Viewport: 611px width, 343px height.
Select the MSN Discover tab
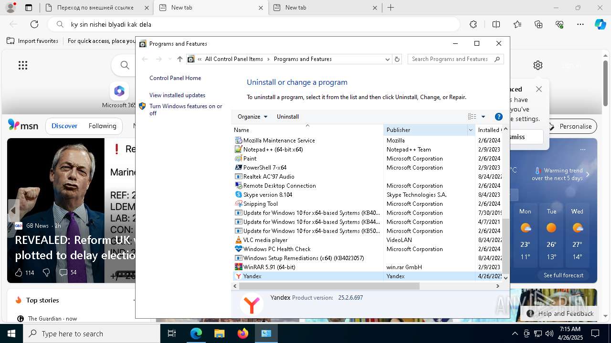click(64, 126)
